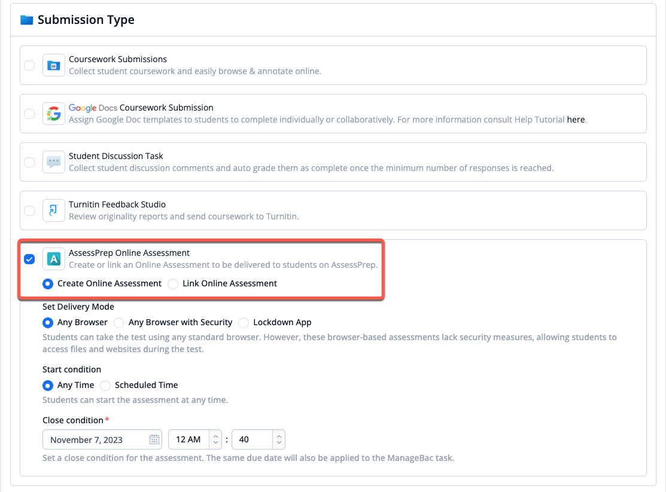This screenshot has height=492, width=666.
Task: Select Lockdown App delivery mode
Action: pyautogui.click(x=244, y=323)
